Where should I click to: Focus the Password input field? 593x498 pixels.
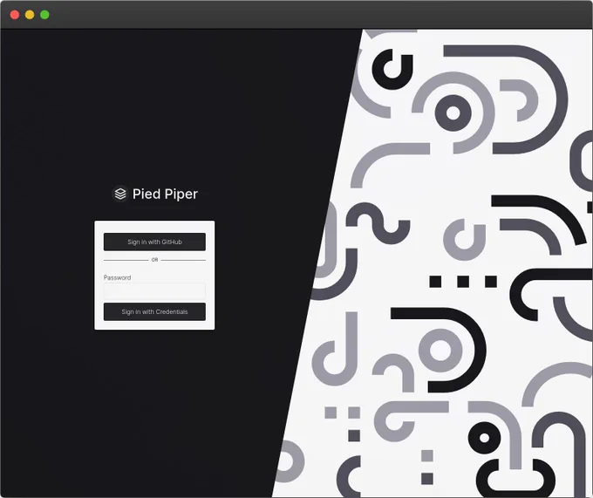pos(154,291)
